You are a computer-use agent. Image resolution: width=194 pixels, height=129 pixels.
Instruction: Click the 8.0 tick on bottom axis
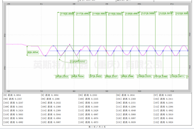74,91
